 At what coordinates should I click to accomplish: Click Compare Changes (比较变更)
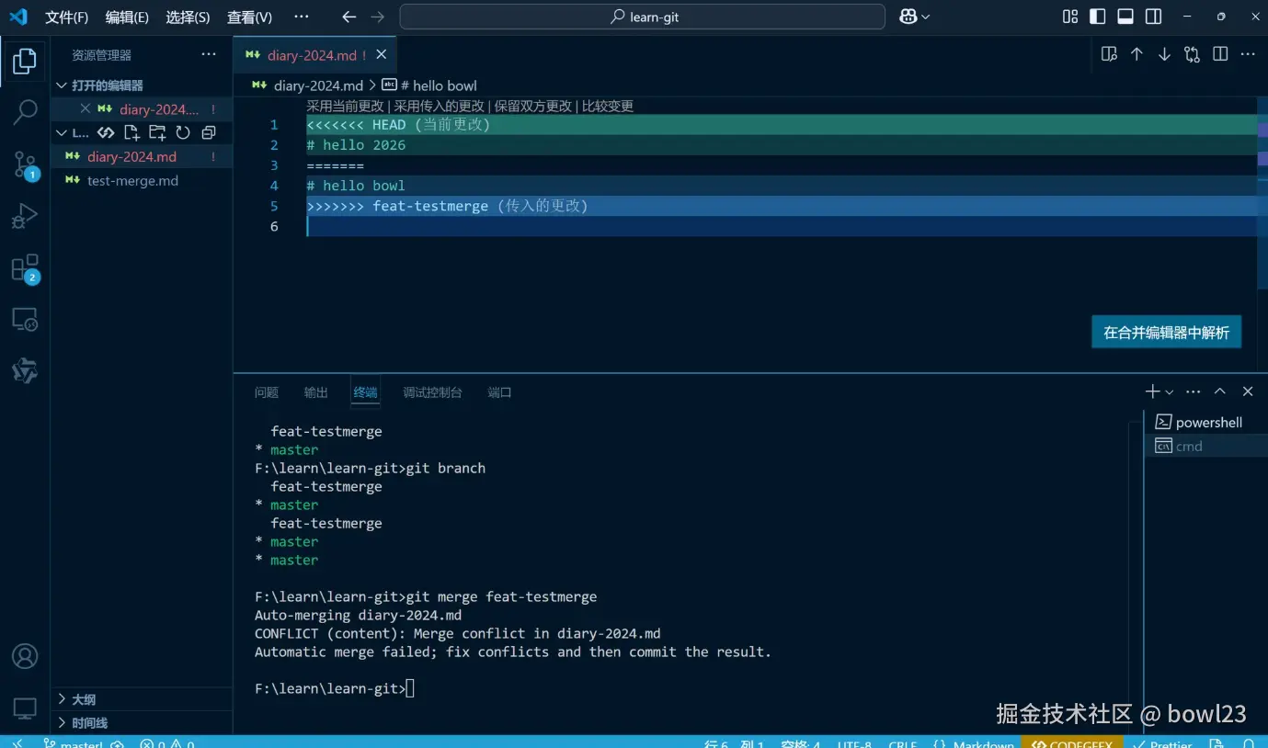tap(608, 106)
